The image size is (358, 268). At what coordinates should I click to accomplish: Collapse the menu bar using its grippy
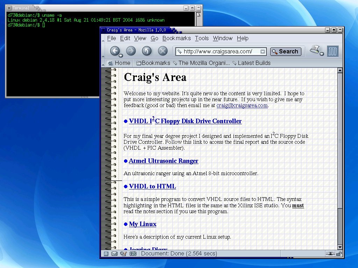pyautogui.click(x=103, y=38)
